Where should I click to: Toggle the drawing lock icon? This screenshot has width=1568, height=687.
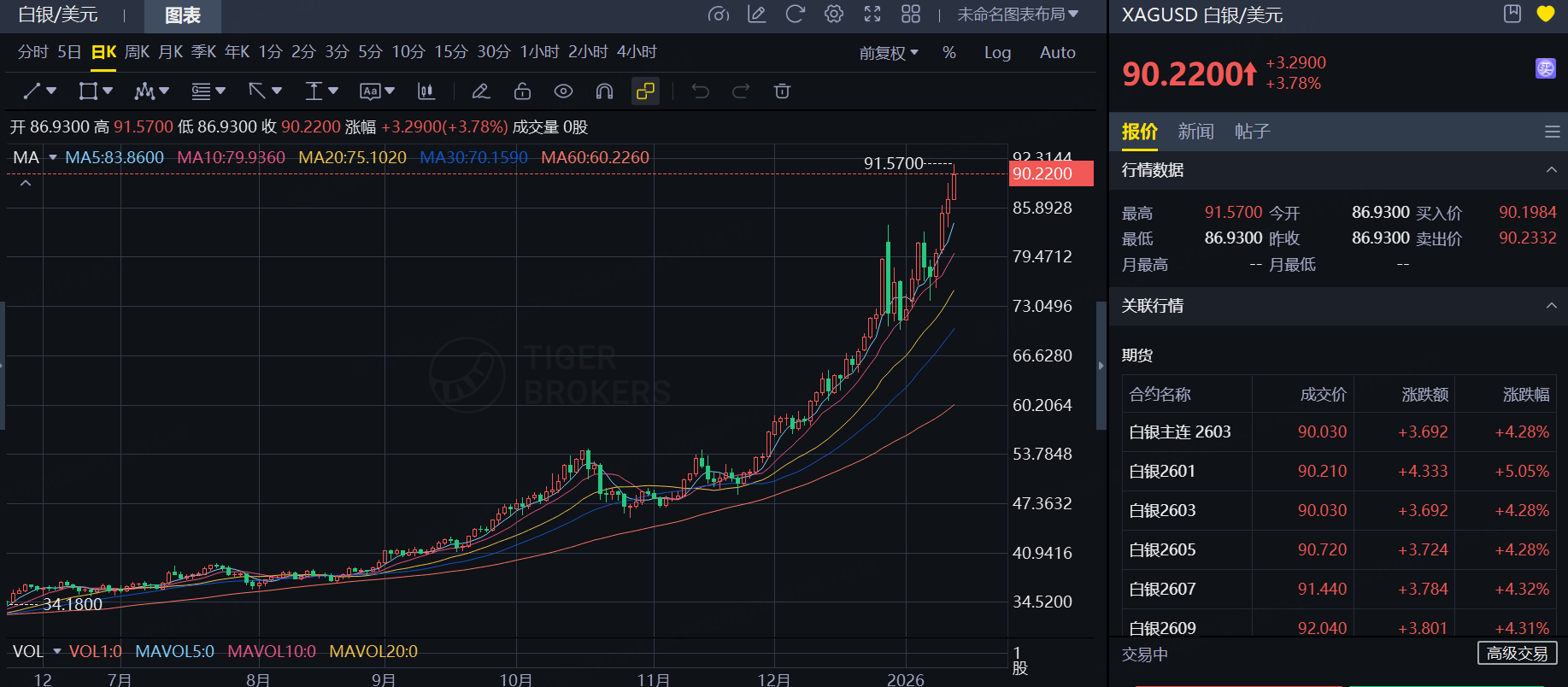(x=522, y=91)
